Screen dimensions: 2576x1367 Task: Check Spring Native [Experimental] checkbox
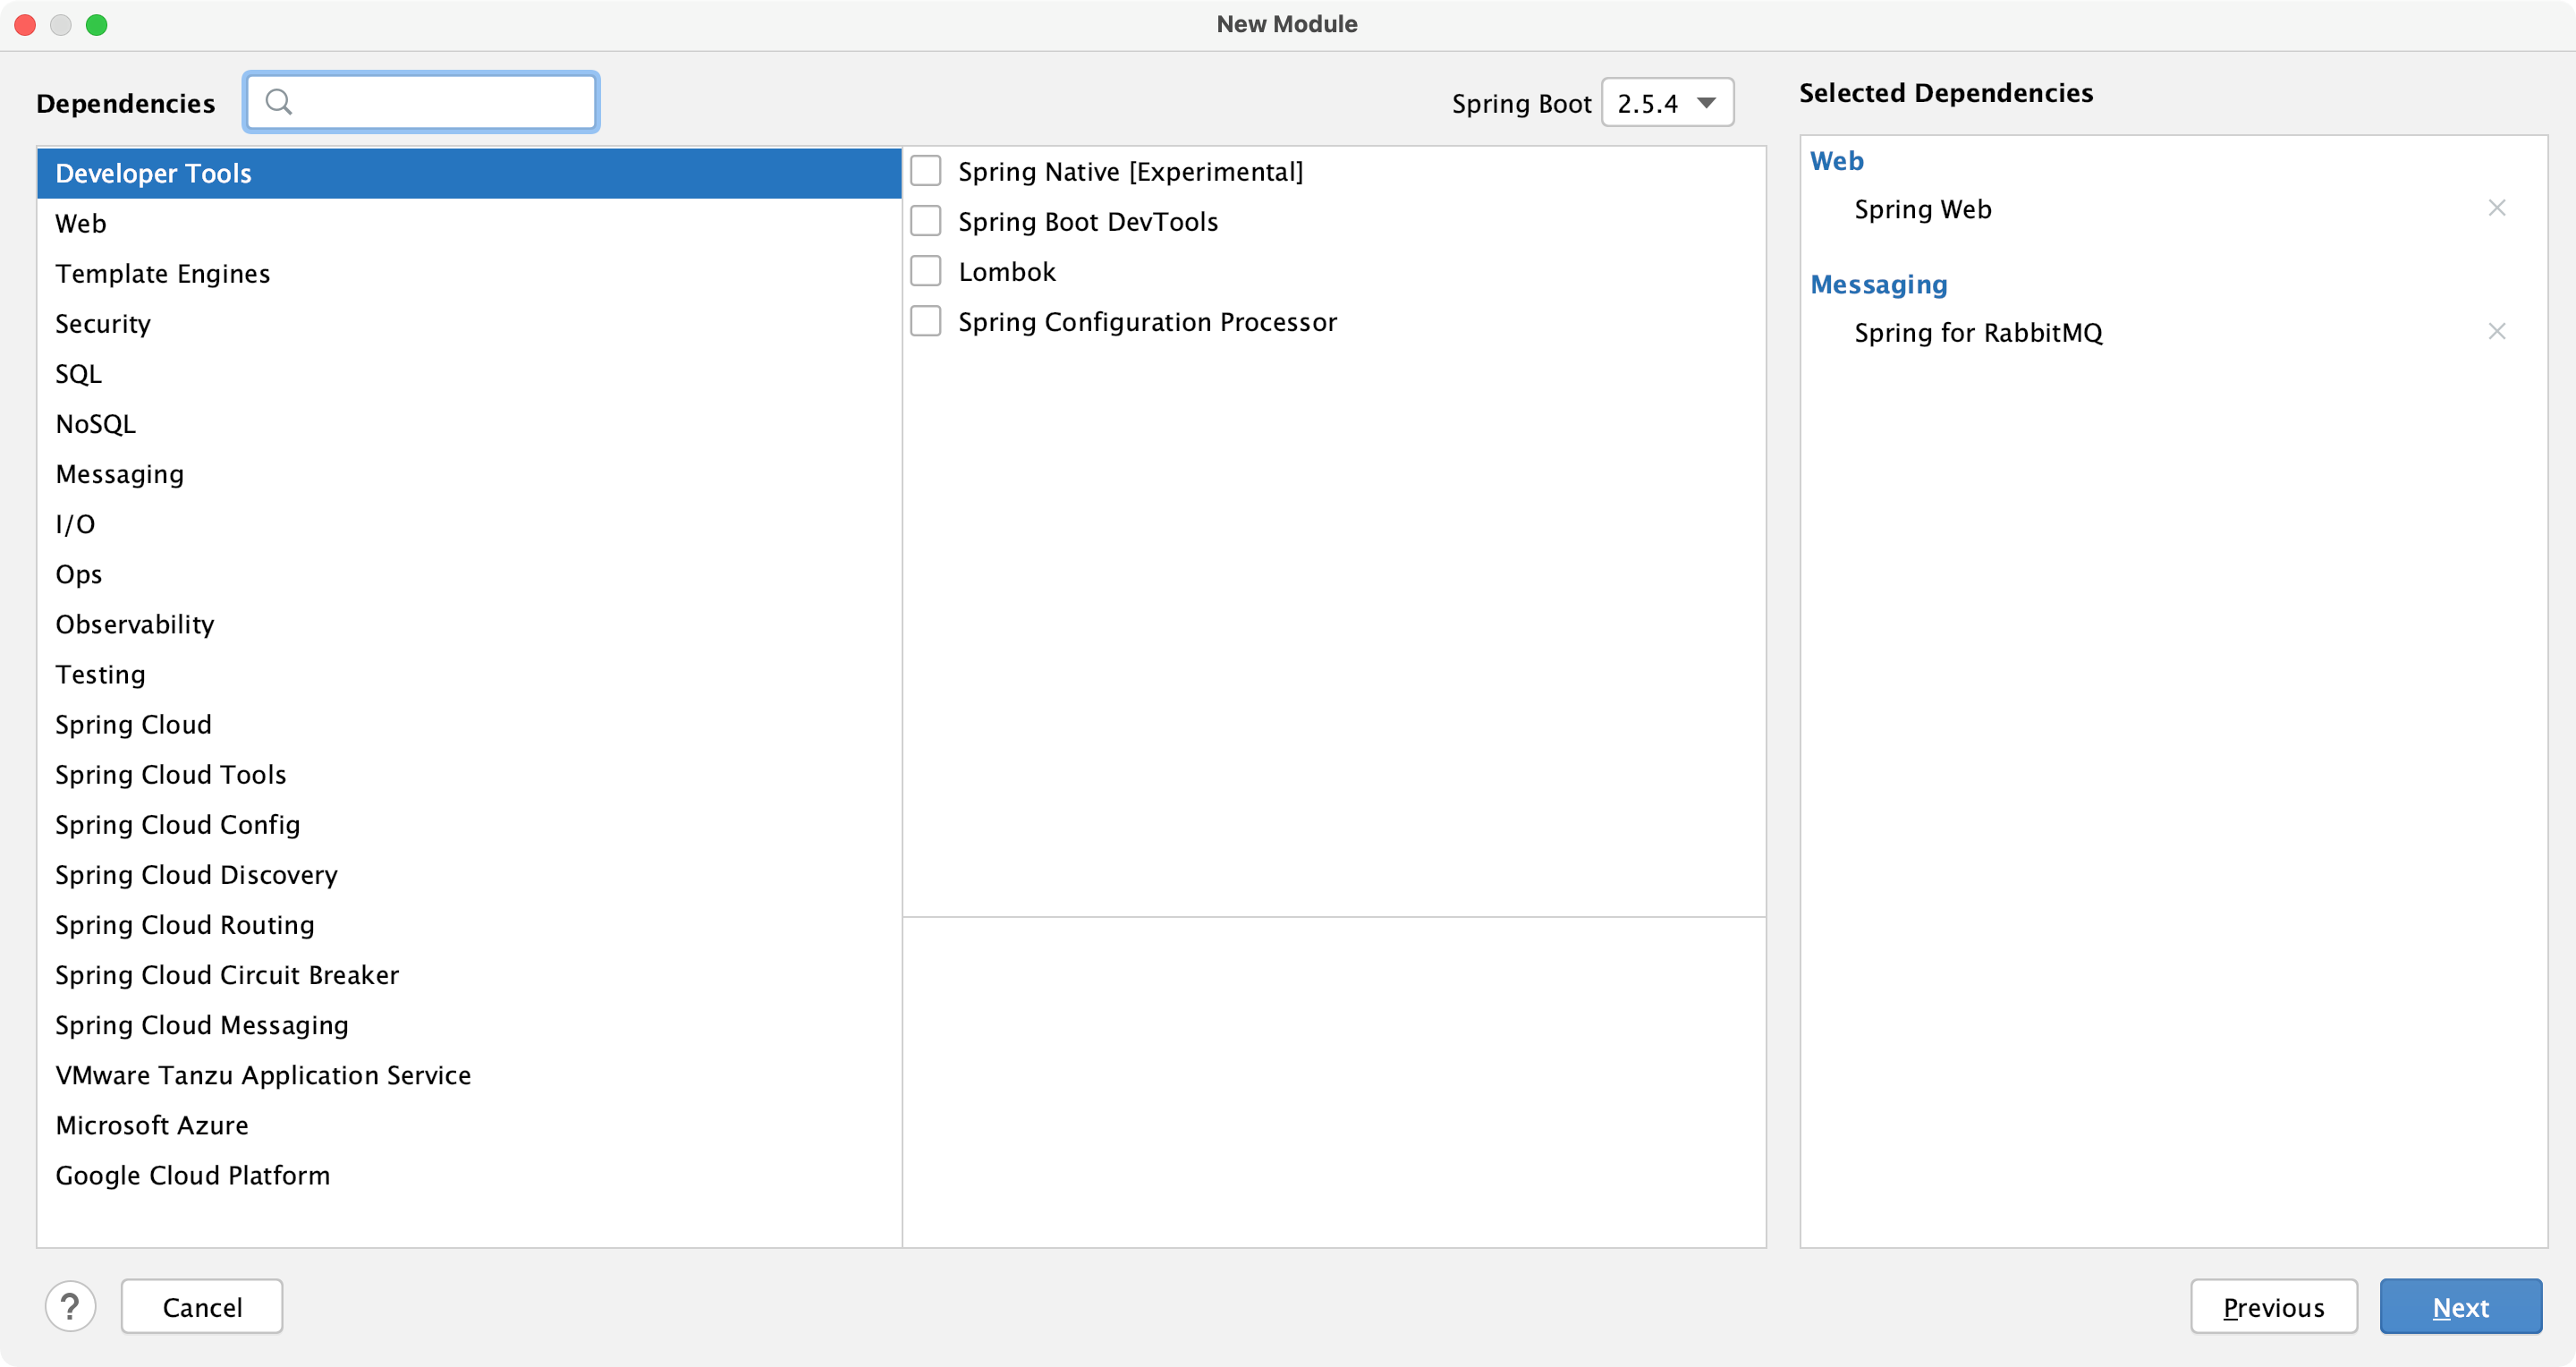pyautogui.click(x=925, y=171)
